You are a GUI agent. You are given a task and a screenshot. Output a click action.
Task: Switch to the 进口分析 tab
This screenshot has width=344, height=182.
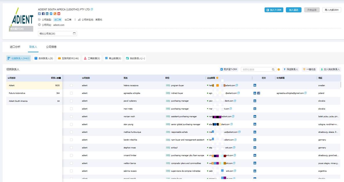pyautogui.click(x=15, y=47)
